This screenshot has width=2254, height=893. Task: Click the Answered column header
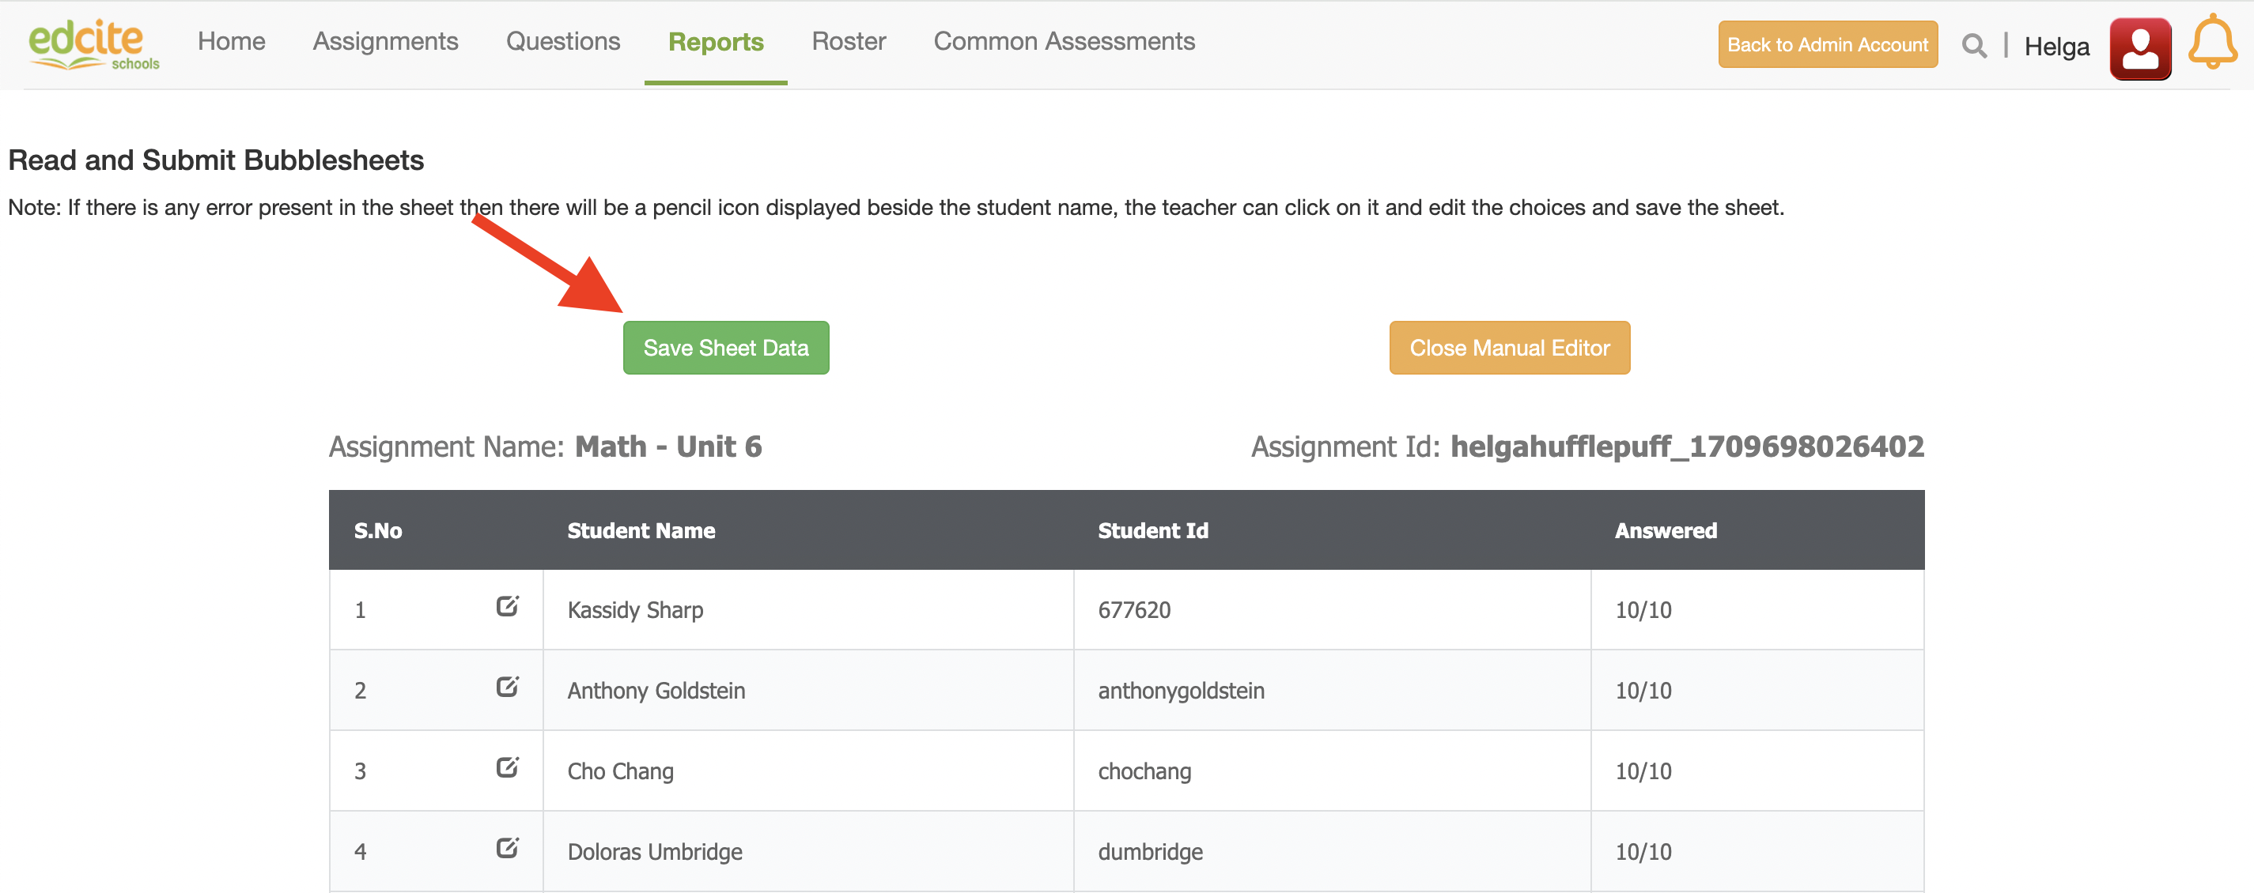click(x=1665, y=531)
